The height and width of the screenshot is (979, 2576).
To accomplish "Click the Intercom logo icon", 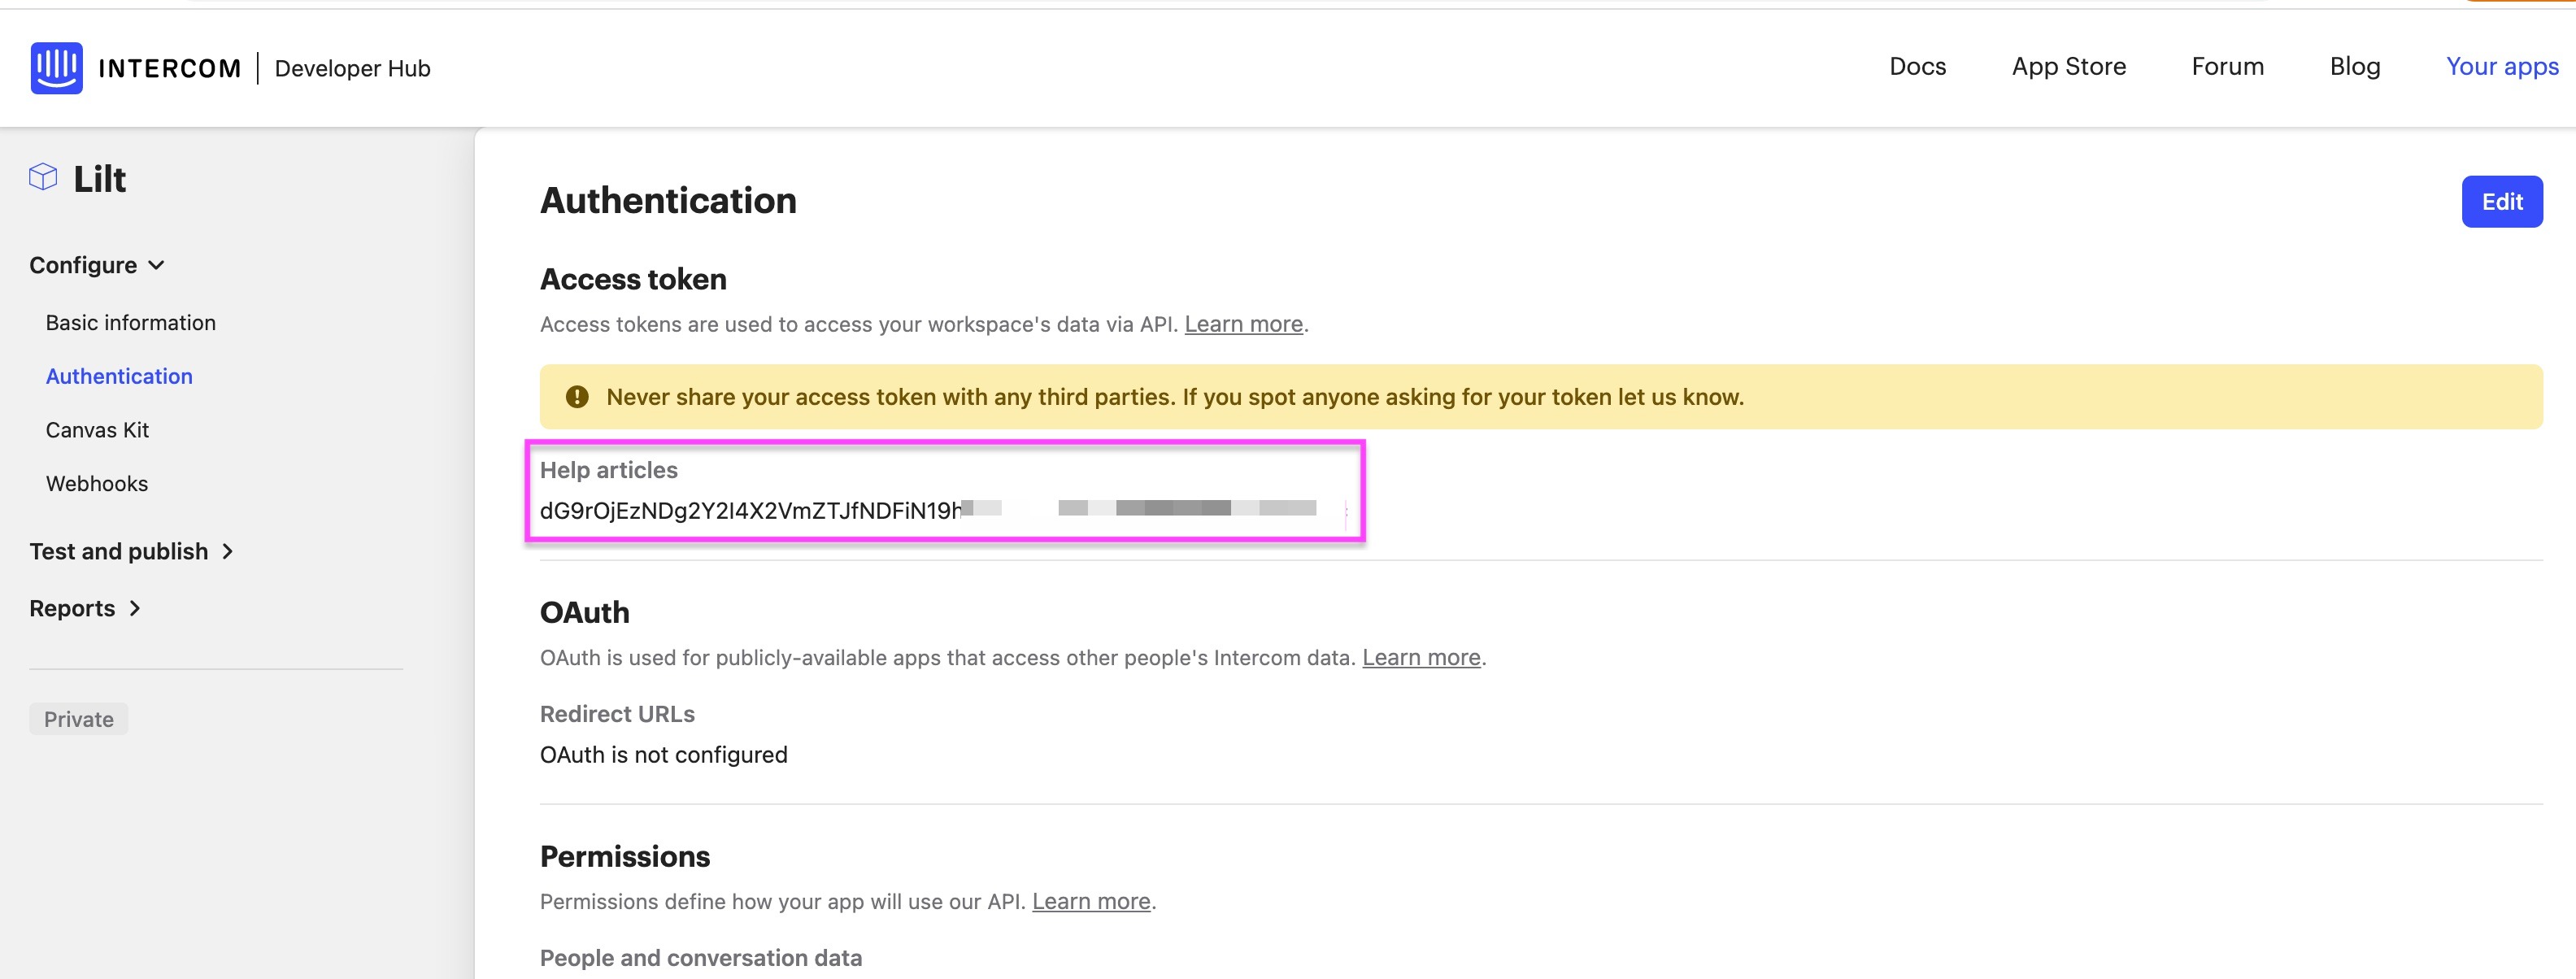I will [56, 68].
